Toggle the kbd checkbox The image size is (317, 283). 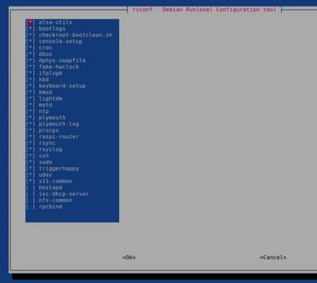(x=30, y=80)
